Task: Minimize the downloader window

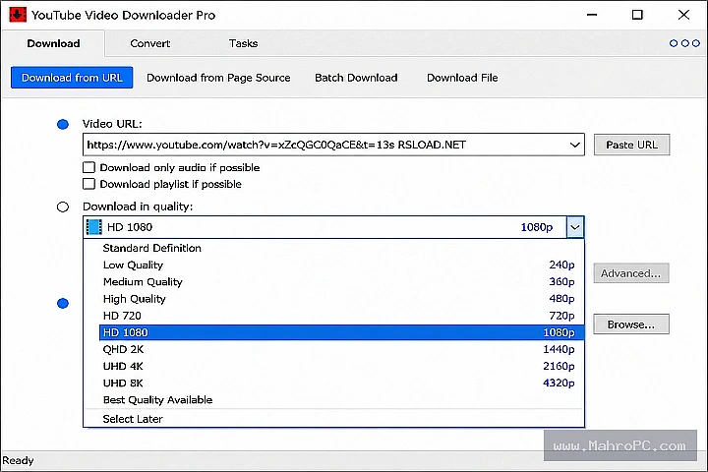Action: 592,15
